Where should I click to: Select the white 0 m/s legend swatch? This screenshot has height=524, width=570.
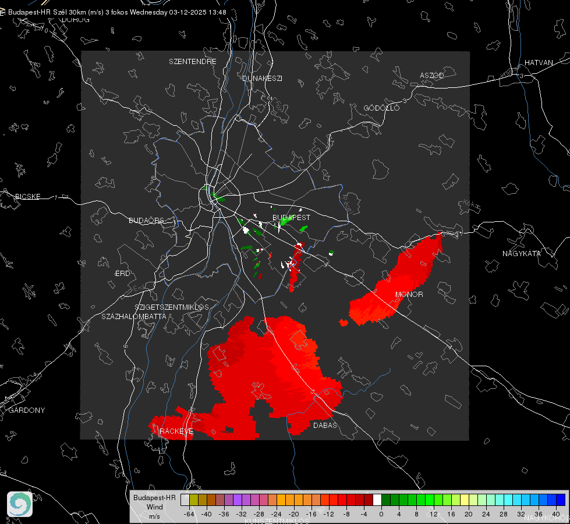coord(377,500)
